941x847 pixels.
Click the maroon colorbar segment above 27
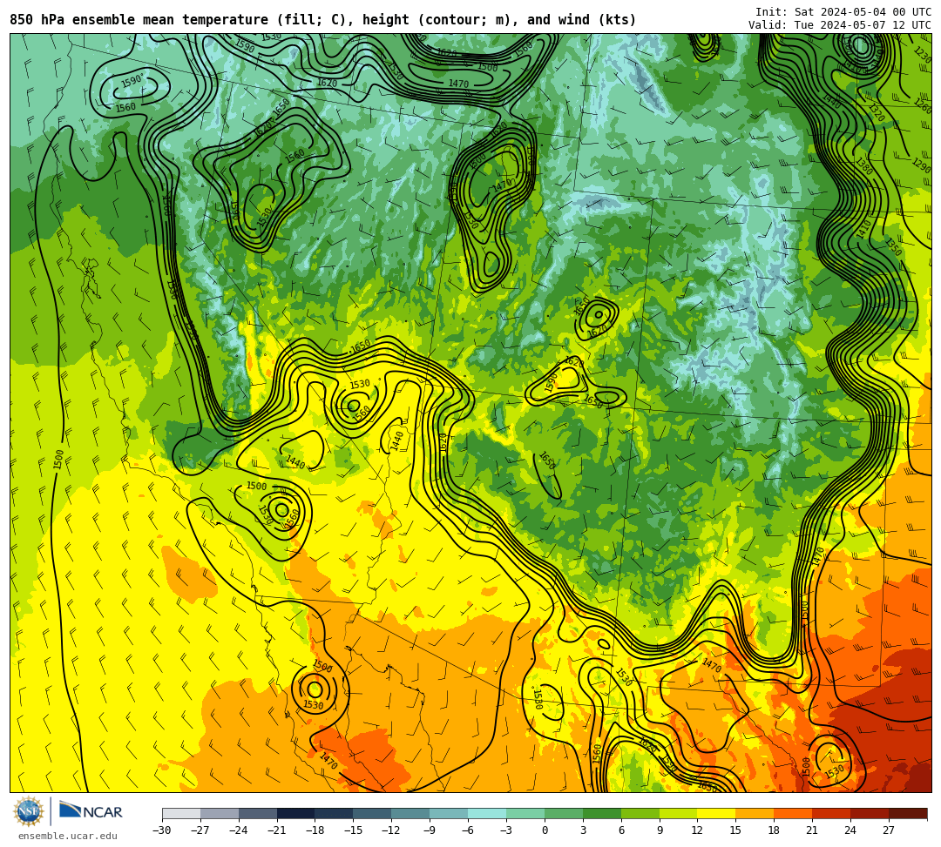[908, 813]
